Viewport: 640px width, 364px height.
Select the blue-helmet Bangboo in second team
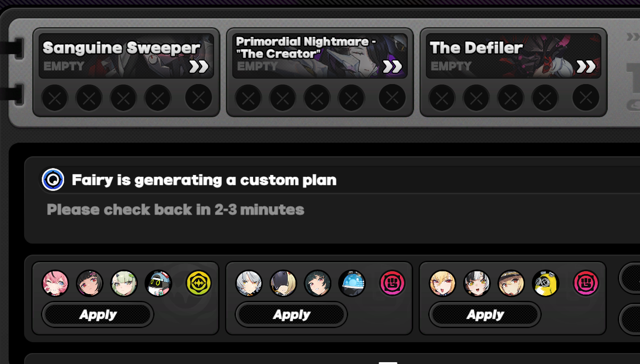pos(352,283)
